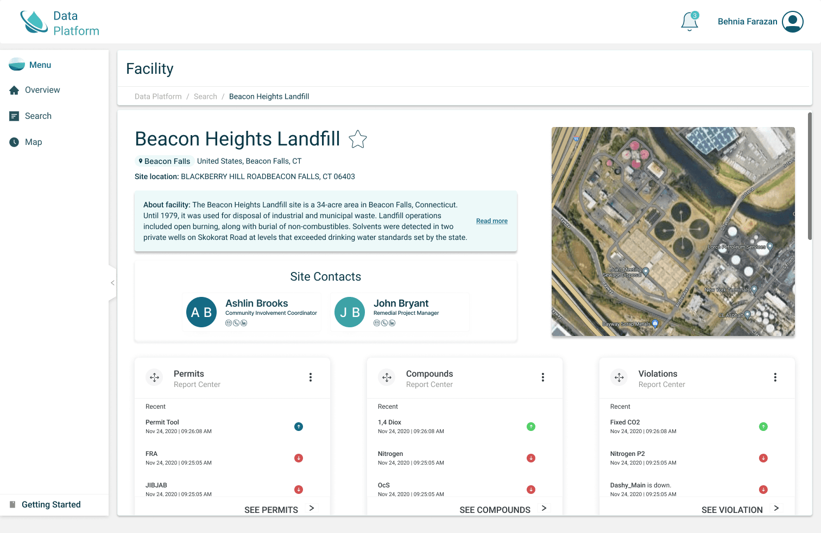821x533 pixels.
Task: Click New York Terminals map pin
Action: [754, 289]
